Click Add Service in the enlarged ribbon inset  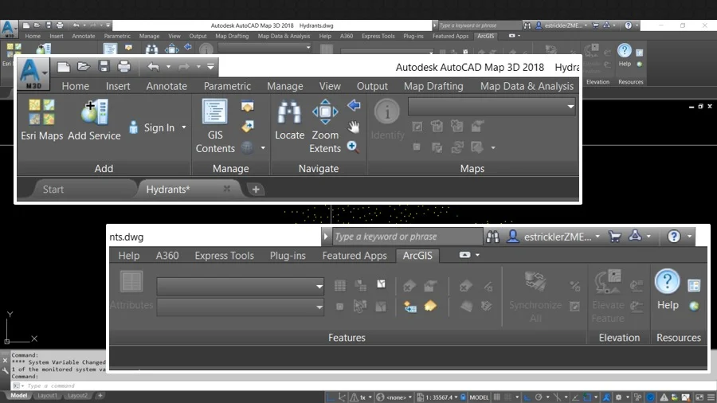[x=94, y=120]
